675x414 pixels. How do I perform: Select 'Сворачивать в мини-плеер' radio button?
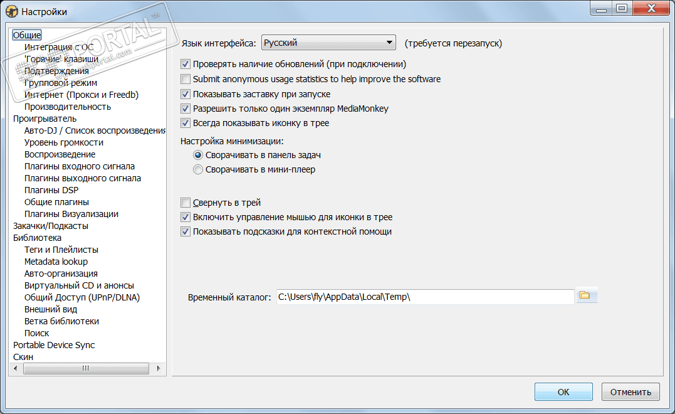pyautogui.click(x=198, y=170)
